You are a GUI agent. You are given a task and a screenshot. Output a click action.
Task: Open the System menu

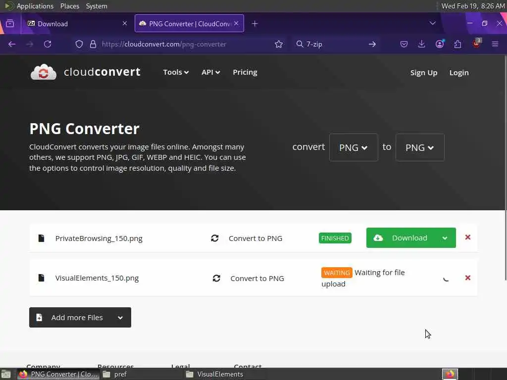[x=97, y=6]
